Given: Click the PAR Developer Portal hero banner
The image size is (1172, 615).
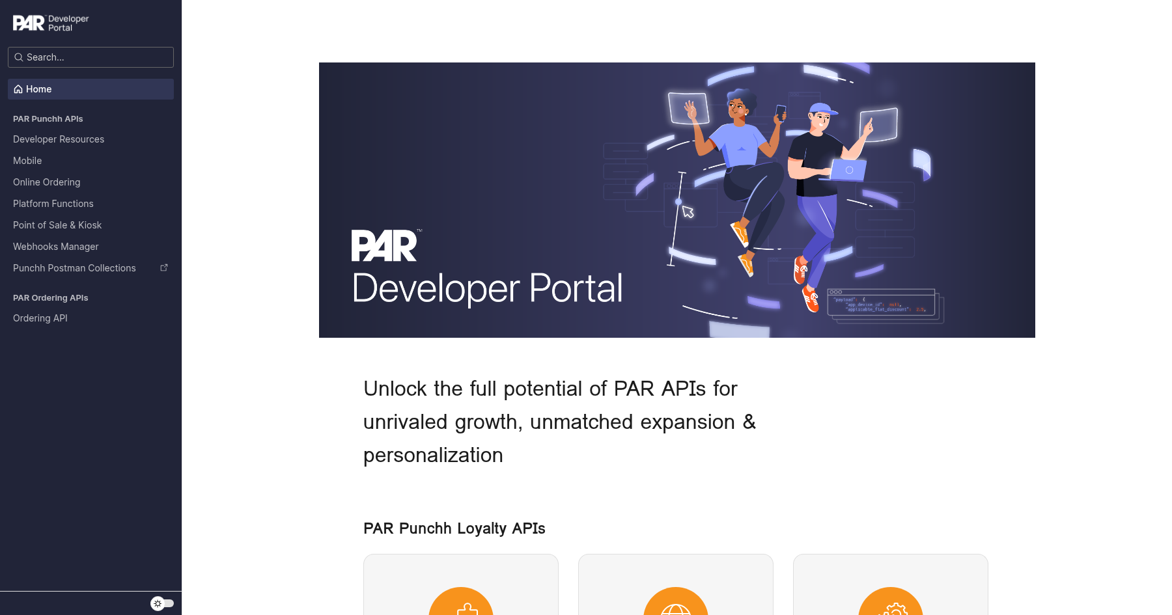Looking at the screenshot, I should click(x=677, y=200).
